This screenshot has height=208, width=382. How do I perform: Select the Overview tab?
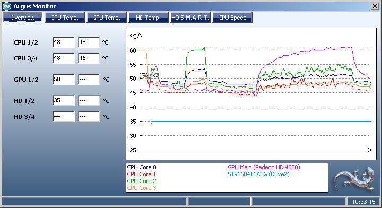tap(22, 18)
